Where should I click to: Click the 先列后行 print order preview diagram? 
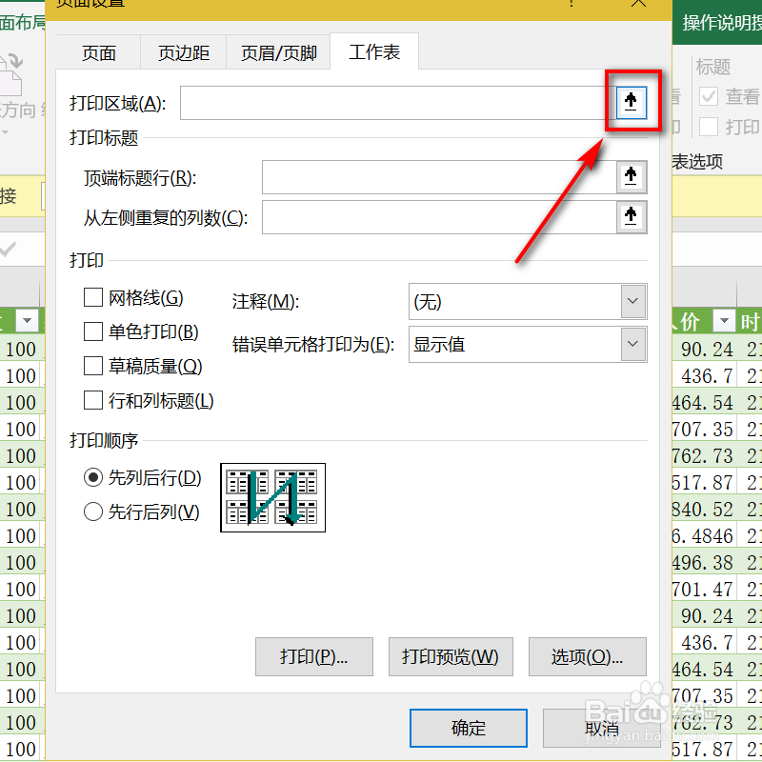tap(272, 497)
